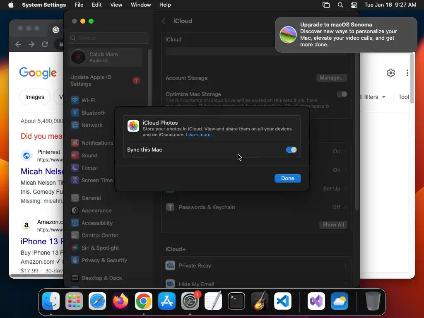Select Bluetooth in the settings sidebar
The width and height of the screenshot is (424, 318).
106,113
